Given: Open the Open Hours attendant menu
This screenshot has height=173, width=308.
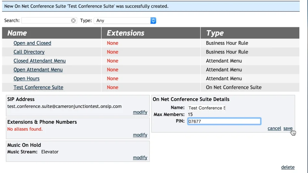Looking at the screenshot, I should coord(26,78).
